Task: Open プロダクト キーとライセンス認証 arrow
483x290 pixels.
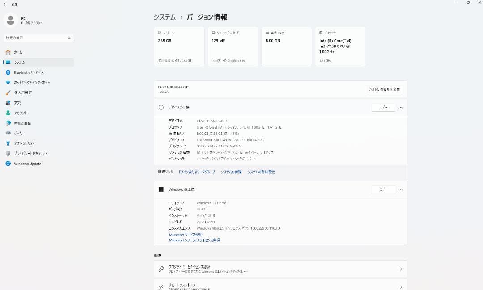Action: click(401, 269)
